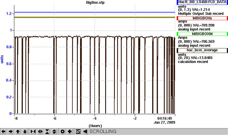Click the circle auto-scale toolbar icon
The image size is (228, 135).
tap(62, 132)
